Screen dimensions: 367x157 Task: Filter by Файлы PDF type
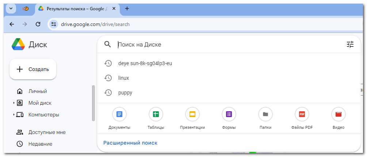[x=302, y=119]
